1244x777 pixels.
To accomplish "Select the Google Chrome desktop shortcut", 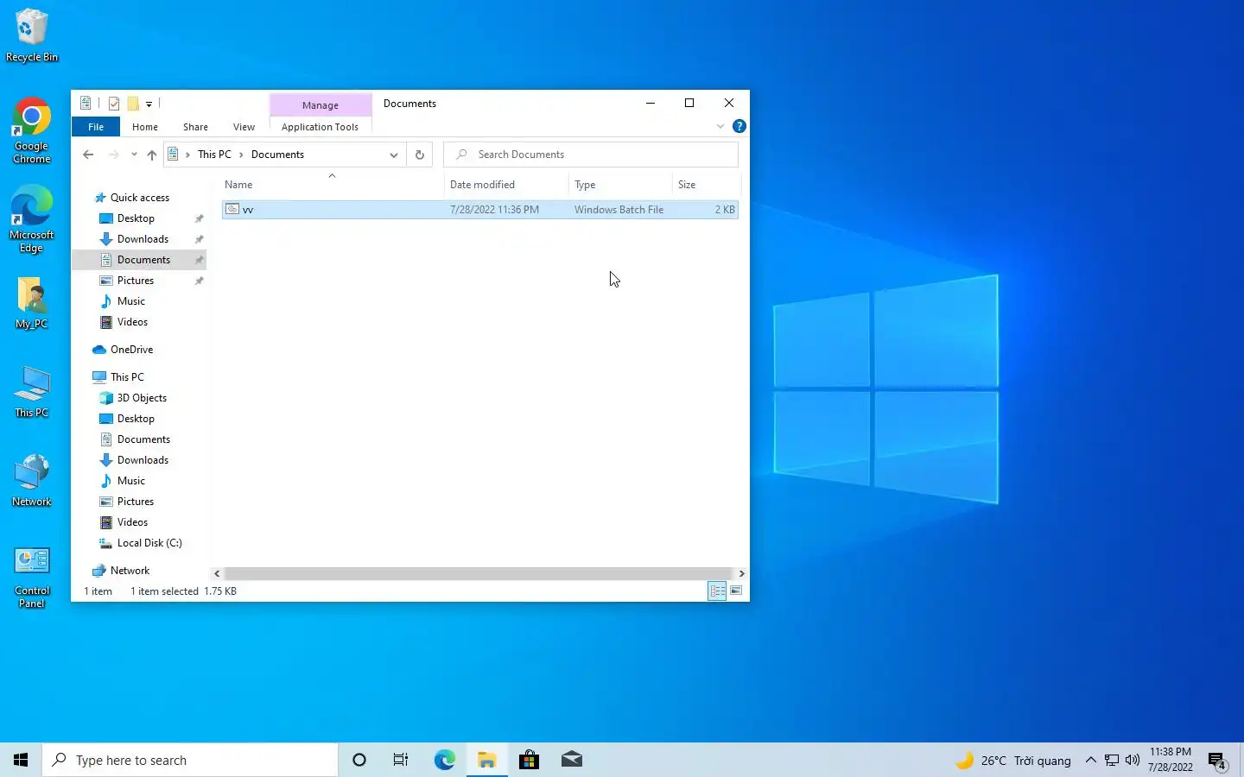I will point(32,130).
